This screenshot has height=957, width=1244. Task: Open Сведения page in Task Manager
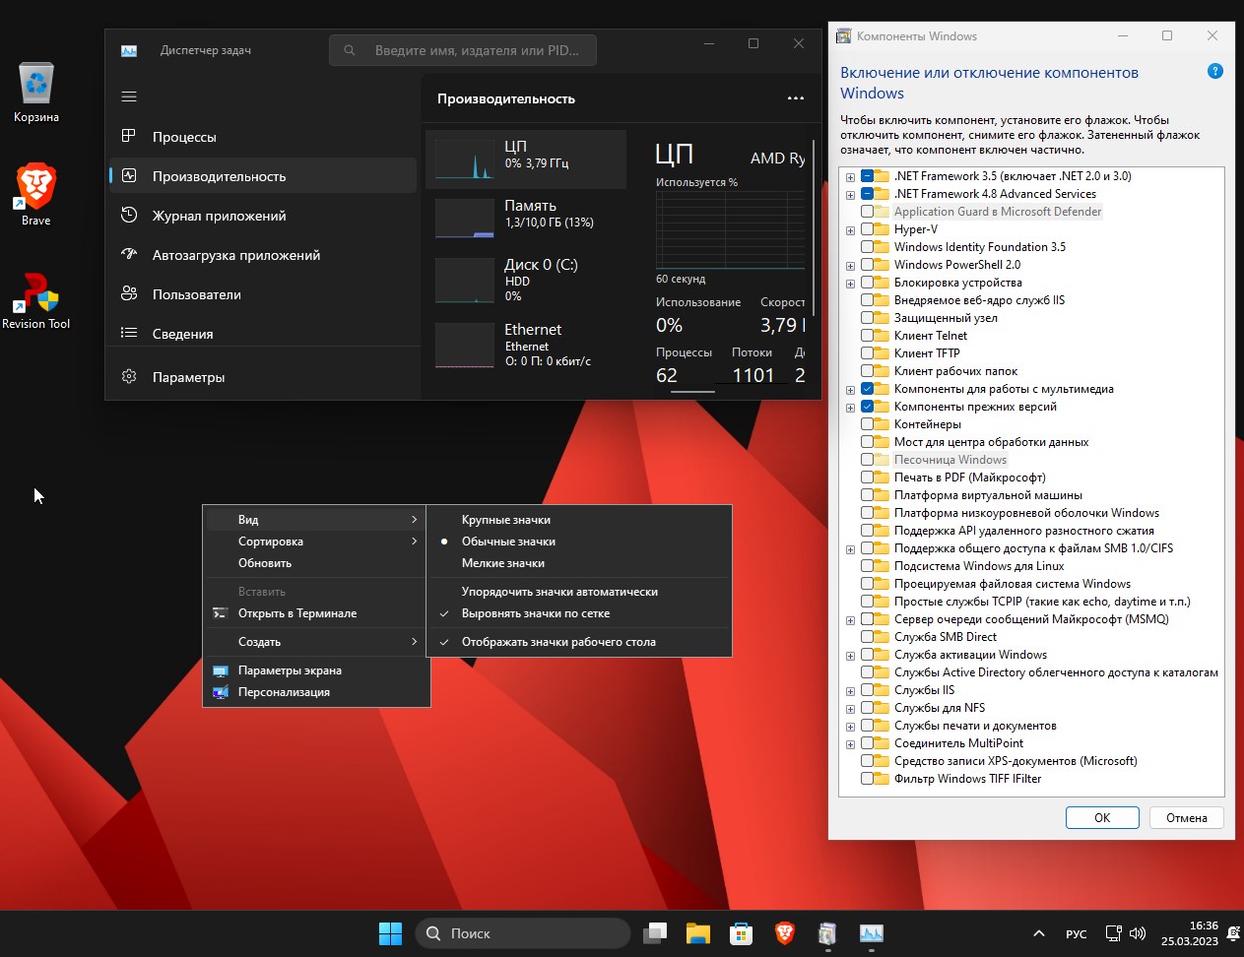[x=263, y=333]
